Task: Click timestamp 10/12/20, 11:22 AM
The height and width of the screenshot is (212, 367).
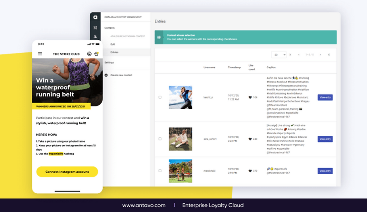Action: (233, 97)
